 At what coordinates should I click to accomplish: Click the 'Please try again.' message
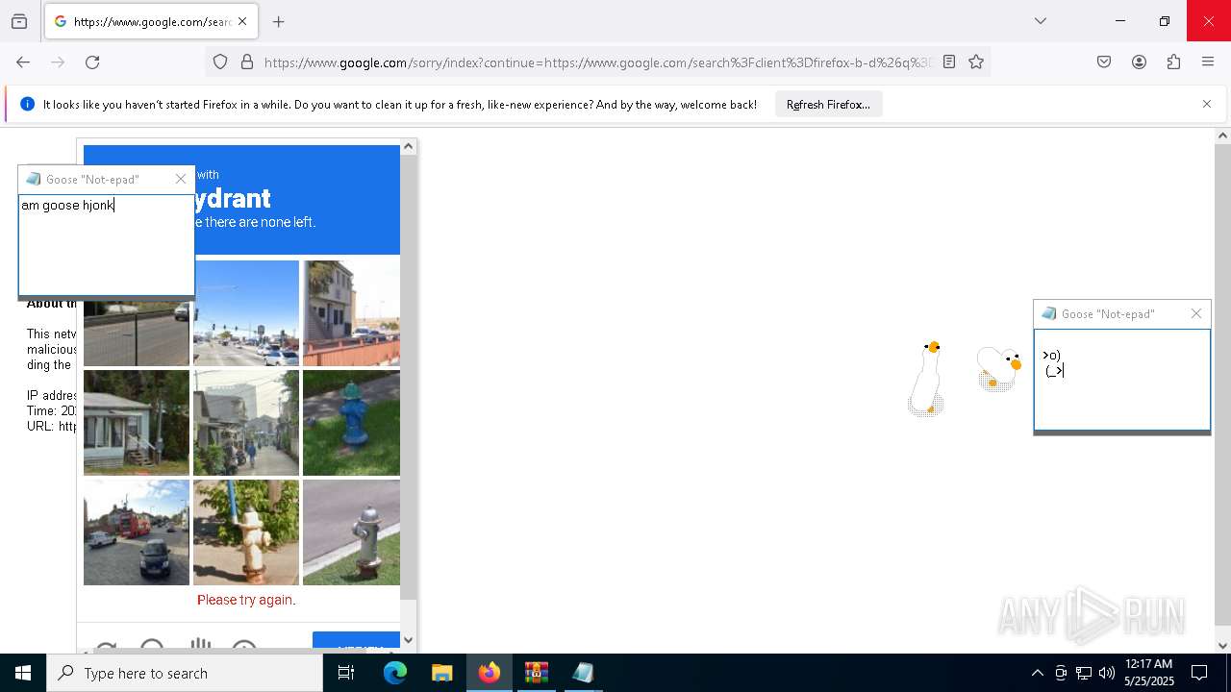point(246,600)
